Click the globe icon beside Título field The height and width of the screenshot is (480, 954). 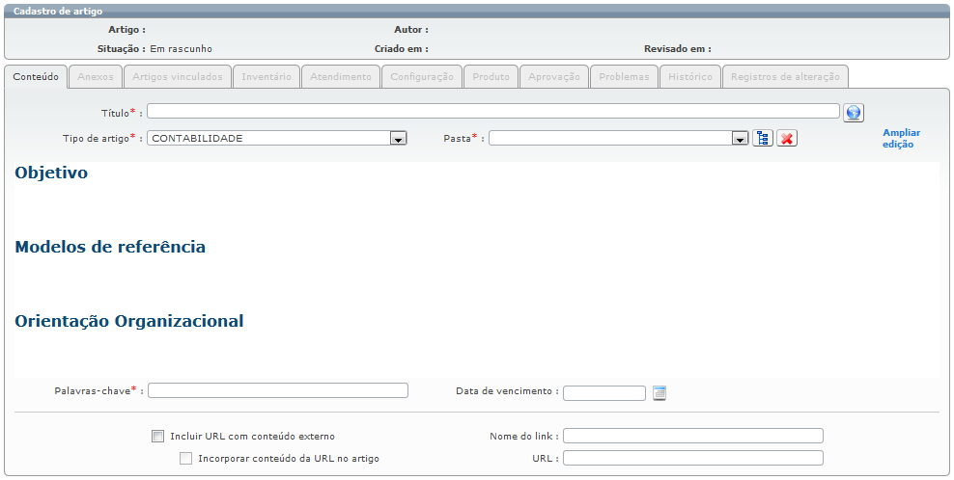pos(853,113)
